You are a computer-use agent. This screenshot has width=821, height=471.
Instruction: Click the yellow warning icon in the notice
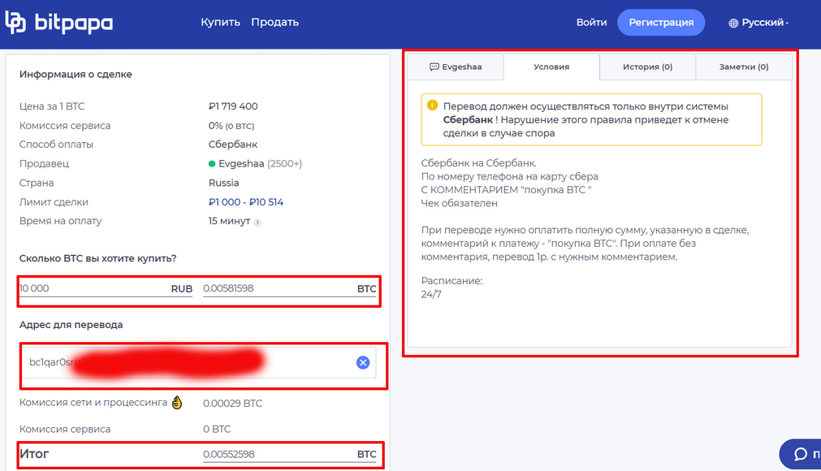tap(432, 106)
